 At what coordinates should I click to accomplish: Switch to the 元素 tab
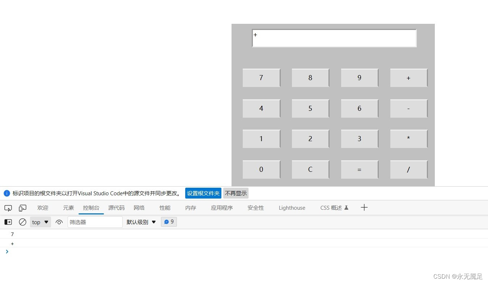click(x=68, y=208)
